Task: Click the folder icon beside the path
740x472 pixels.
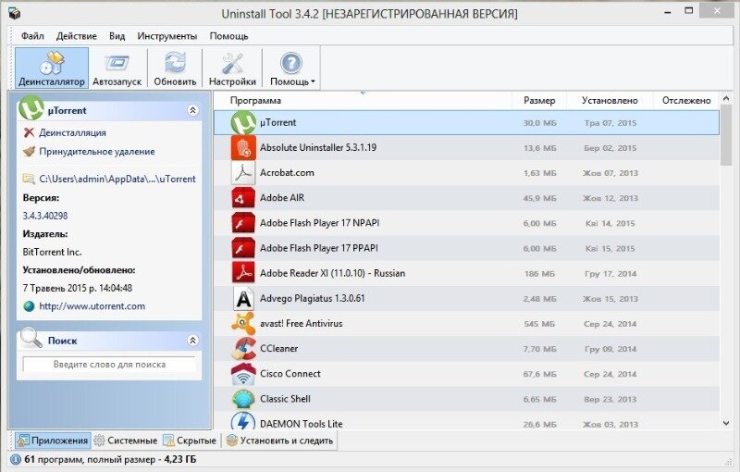Action: point(29,179)
